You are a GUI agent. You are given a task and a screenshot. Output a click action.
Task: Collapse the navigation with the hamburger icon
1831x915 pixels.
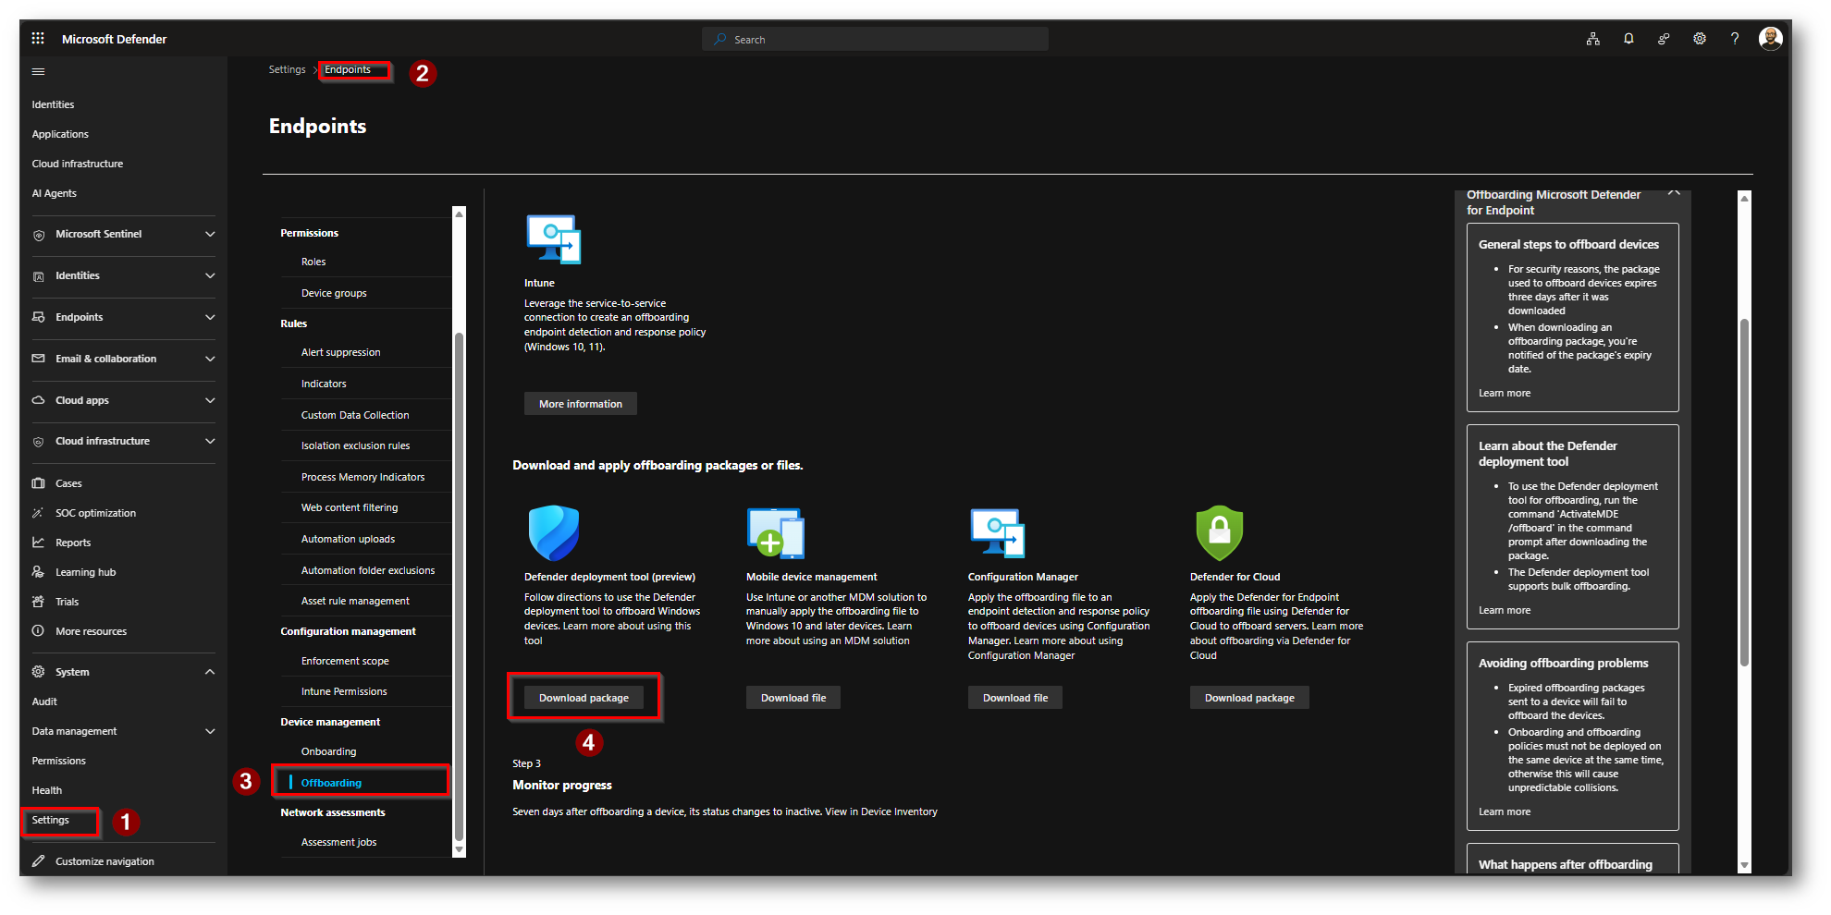click(x=38, y=71)
